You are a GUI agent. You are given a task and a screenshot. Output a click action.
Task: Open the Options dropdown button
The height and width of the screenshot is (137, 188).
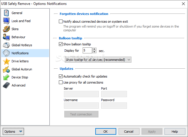(x=13, y=132)
